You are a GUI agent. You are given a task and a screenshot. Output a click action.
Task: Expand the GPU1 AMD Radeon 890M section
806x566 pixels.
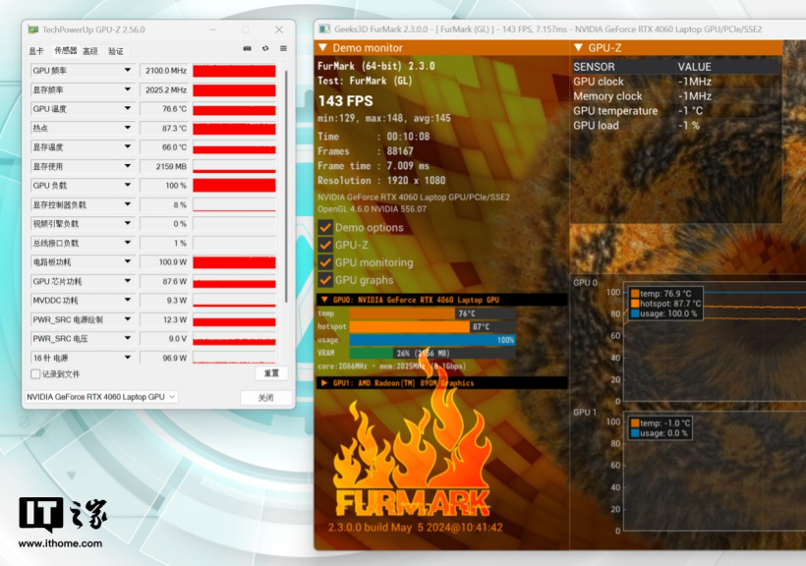(325, 383)
